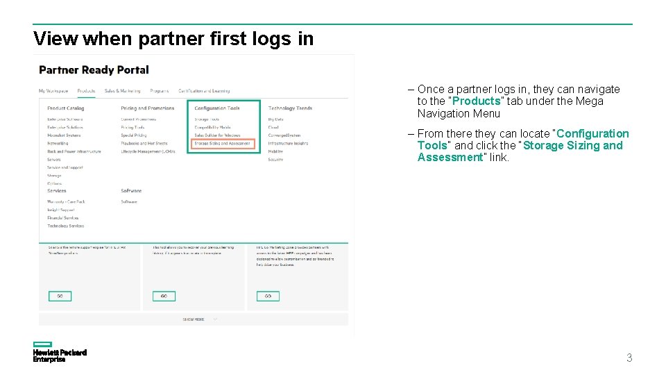The height and width of the screenshot is (375, 666).
Task: Select the Networking link
Action: 58,143
